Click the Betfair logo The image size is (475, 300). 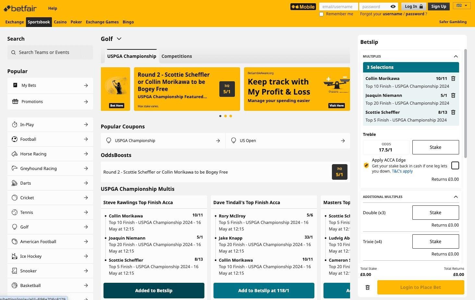coord(20,8)
